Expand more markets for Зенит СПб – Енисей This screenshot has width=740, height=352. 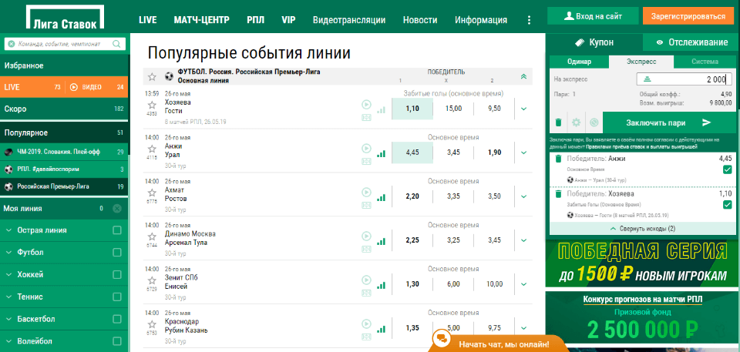tap(523, 284)
